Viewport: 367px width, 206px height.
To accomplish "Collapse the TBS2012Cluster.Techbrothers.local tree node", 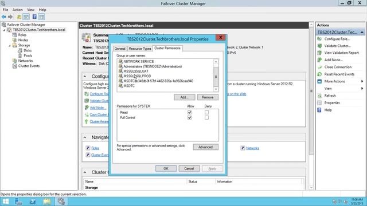I will point(4,30).
